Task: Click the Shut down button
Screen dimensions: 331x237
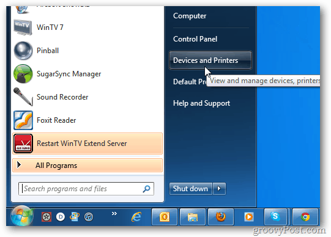Action: [x=191, y=189]
